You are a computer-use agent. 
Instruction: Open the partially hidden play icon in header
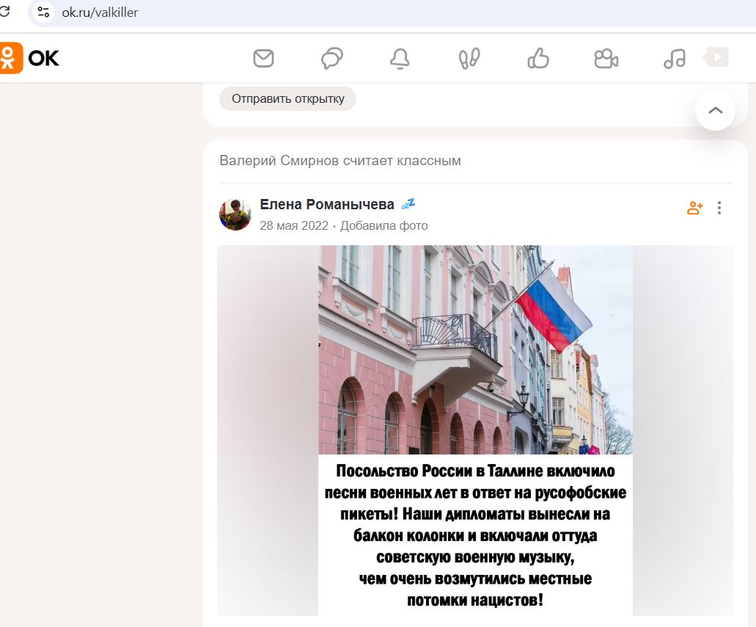[x=716, y=57]
